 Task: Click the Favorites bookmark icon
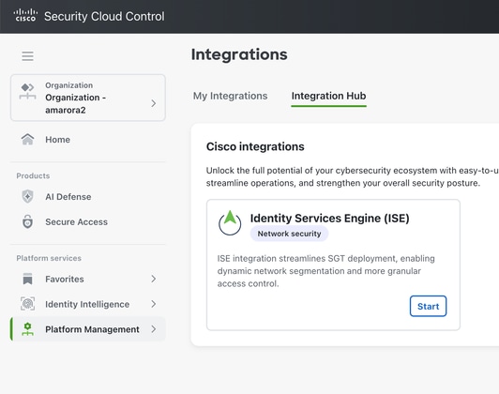pos(28,279)
